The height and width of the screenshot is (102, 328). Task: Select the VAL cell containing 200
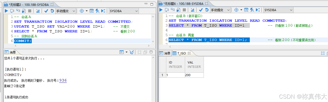click(x=194, y=75)
